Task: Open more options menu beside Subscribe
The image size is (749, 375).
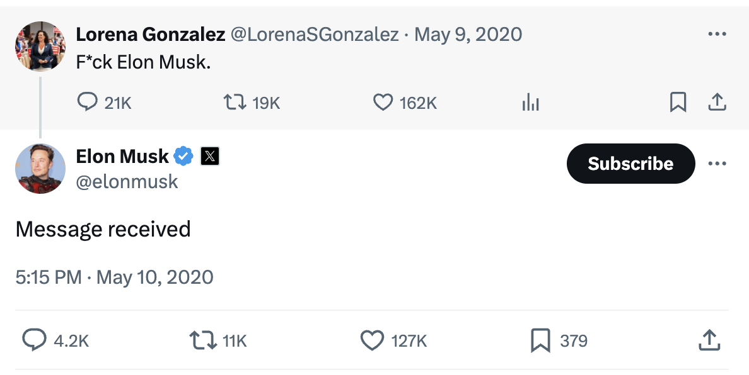Action: (717, 164)
